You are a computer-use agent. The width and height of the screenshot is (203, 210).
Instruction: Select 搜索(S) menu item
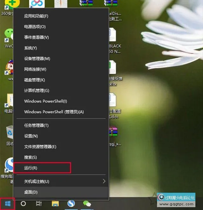[61, 157]
